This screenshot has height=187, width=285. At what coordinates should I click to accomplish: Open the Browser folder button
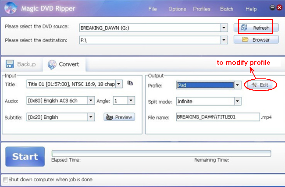pos(256,39)
